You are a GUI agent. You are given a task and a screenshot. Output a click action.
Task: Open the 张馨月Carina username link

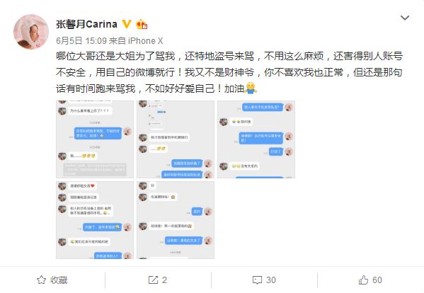pos(86,24)
